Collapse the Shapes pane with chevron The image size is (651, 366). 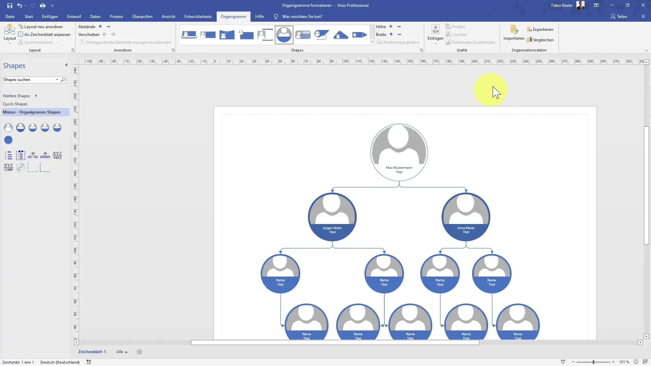[66, 65]
